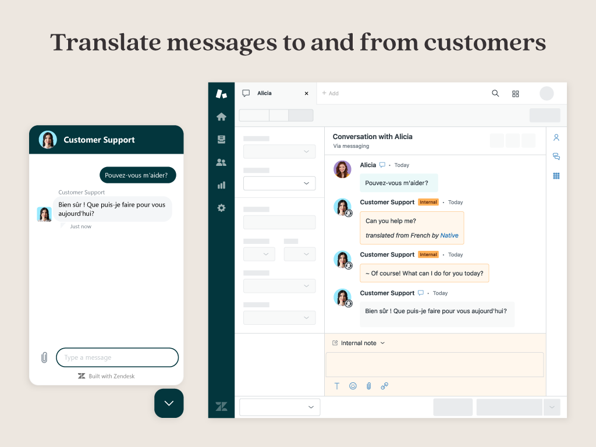This screenshot has height=447, width=596.
Task: Open Home in the Zendesk sidebar
Action: 221,116
